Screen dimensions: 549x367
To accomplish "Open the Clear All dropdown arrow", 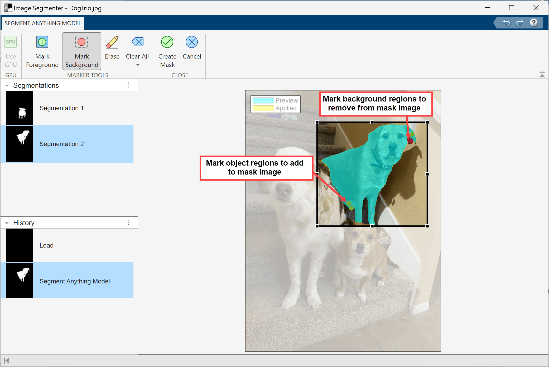I will tap(138, 65).
